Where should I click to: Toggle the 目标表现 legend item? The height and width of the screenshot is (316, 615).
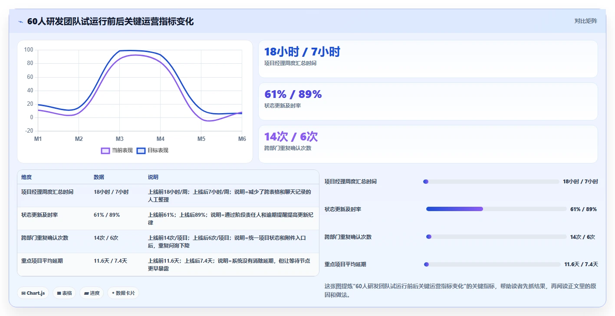[152, 150]
